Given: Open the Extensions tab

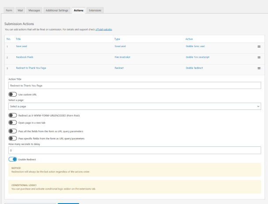Looking at the screenshot, I should point(95,11).
